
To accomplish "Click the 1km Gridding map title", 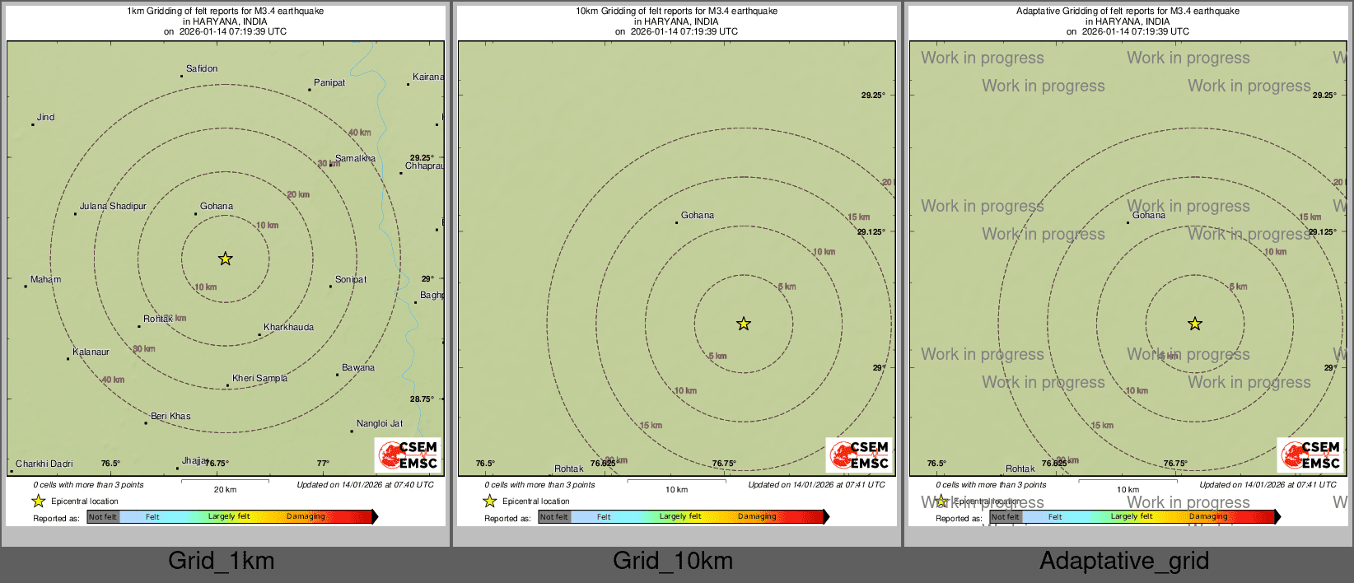I will [225, 21].
